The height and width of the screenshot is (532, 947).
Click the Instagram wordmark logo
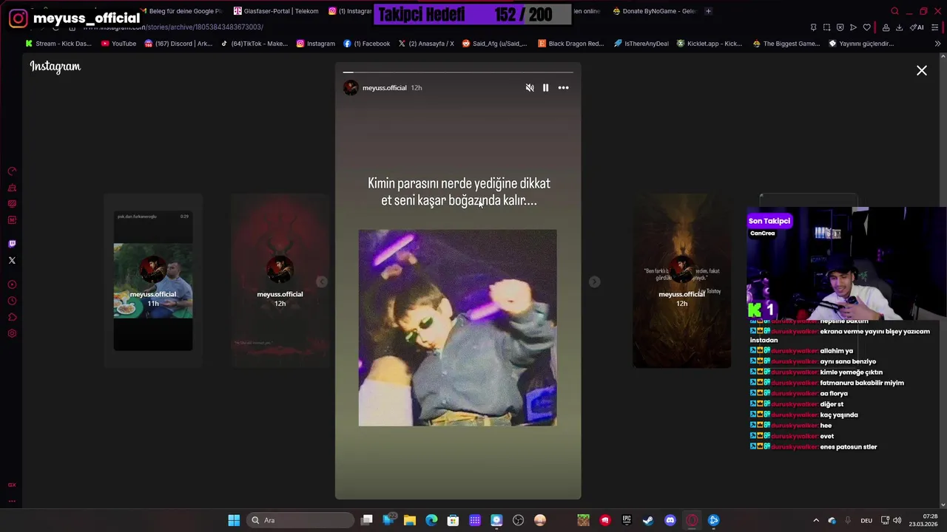coord(55,66)
